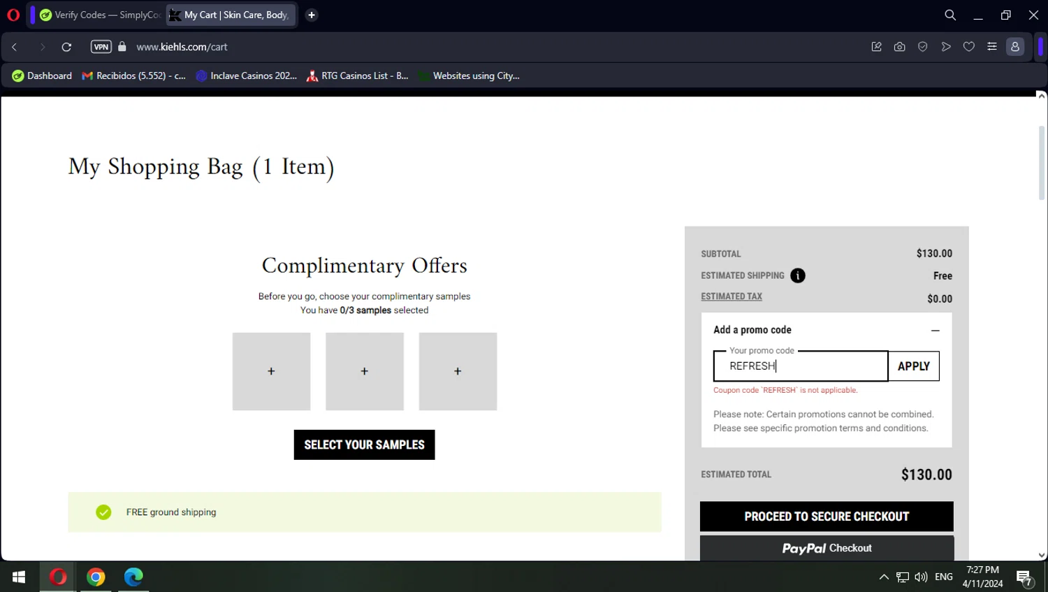Open the Opera flow send icon
The image size is (1048, 592).
pos(945,47)
